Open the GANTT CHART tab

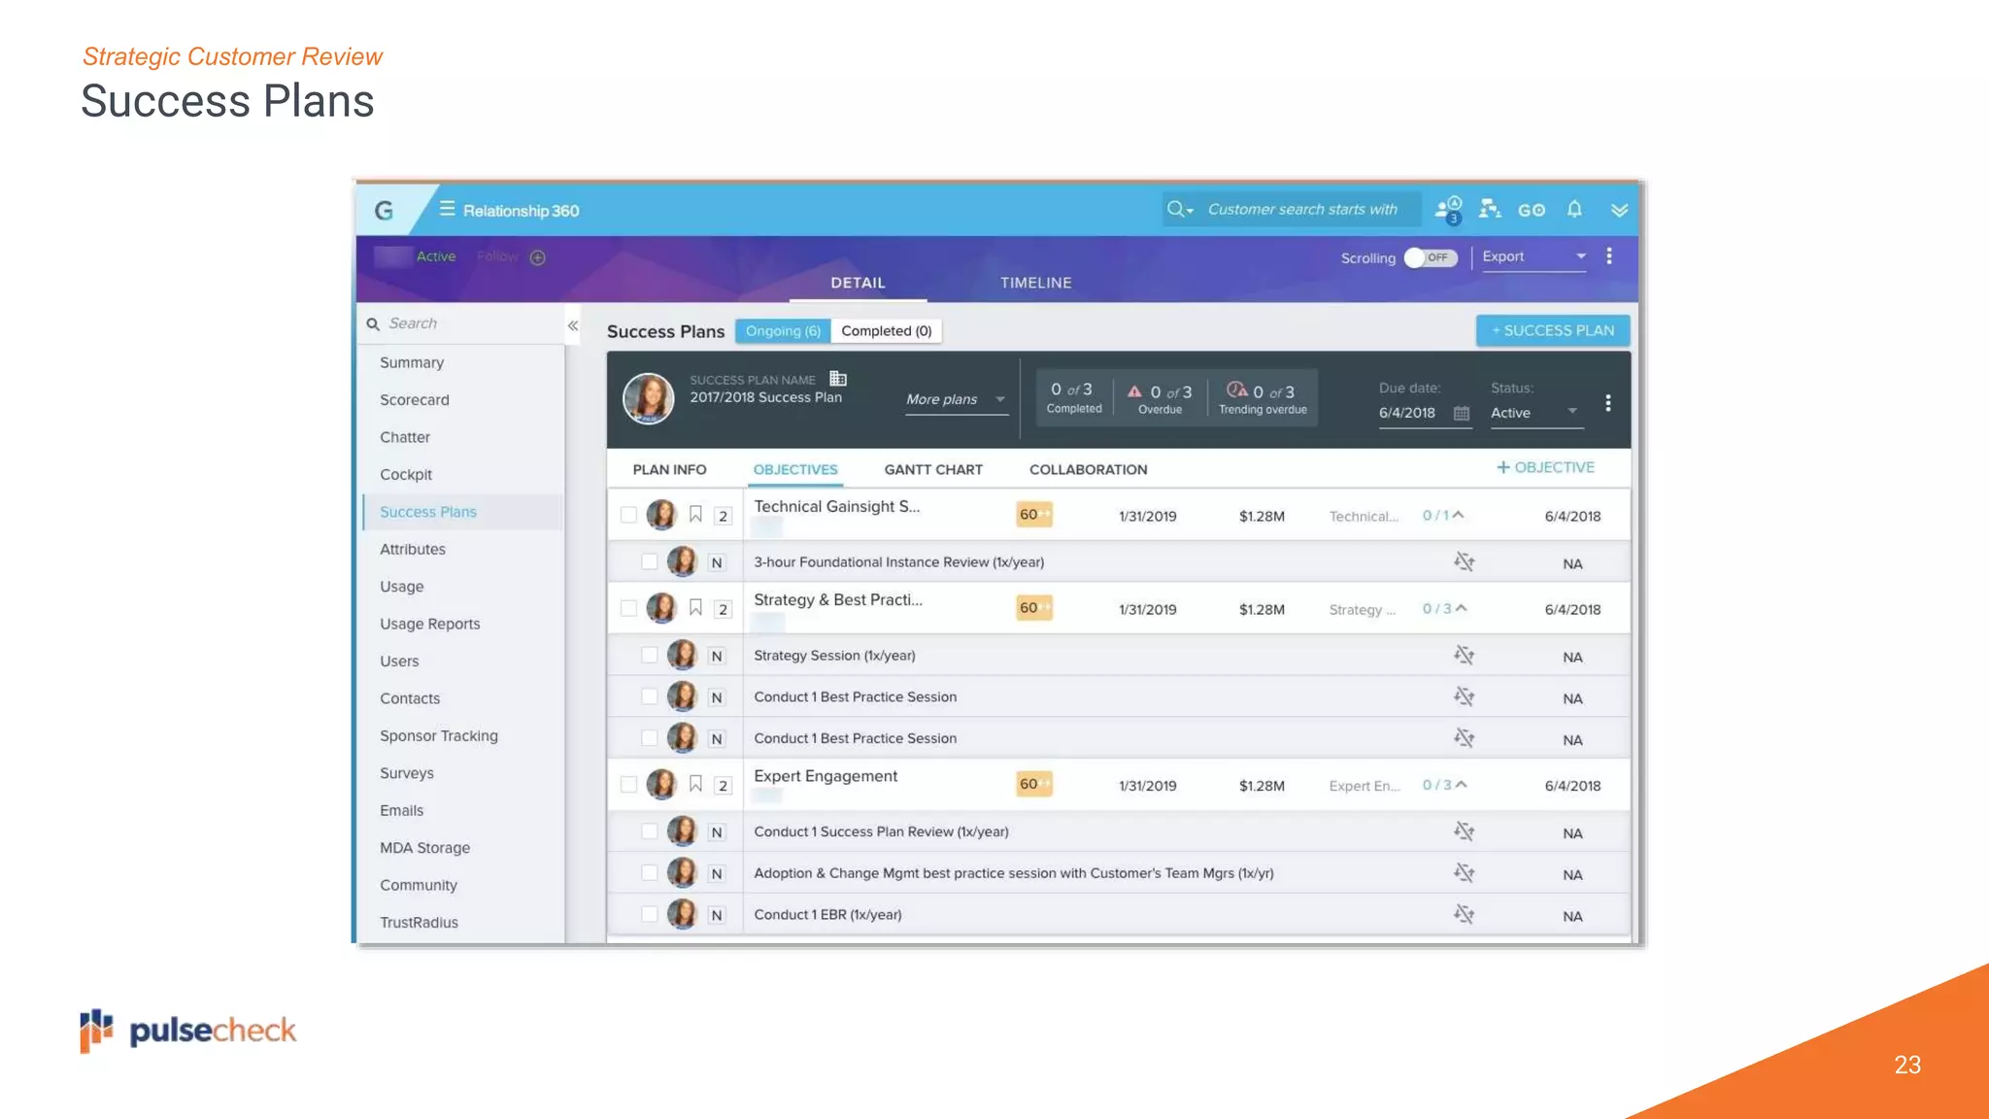tap(933, 469)
